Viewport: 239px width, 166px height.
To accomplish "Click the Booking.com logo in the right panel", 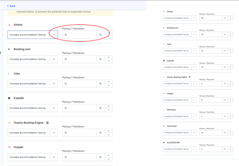I will (x=164, y=28).
